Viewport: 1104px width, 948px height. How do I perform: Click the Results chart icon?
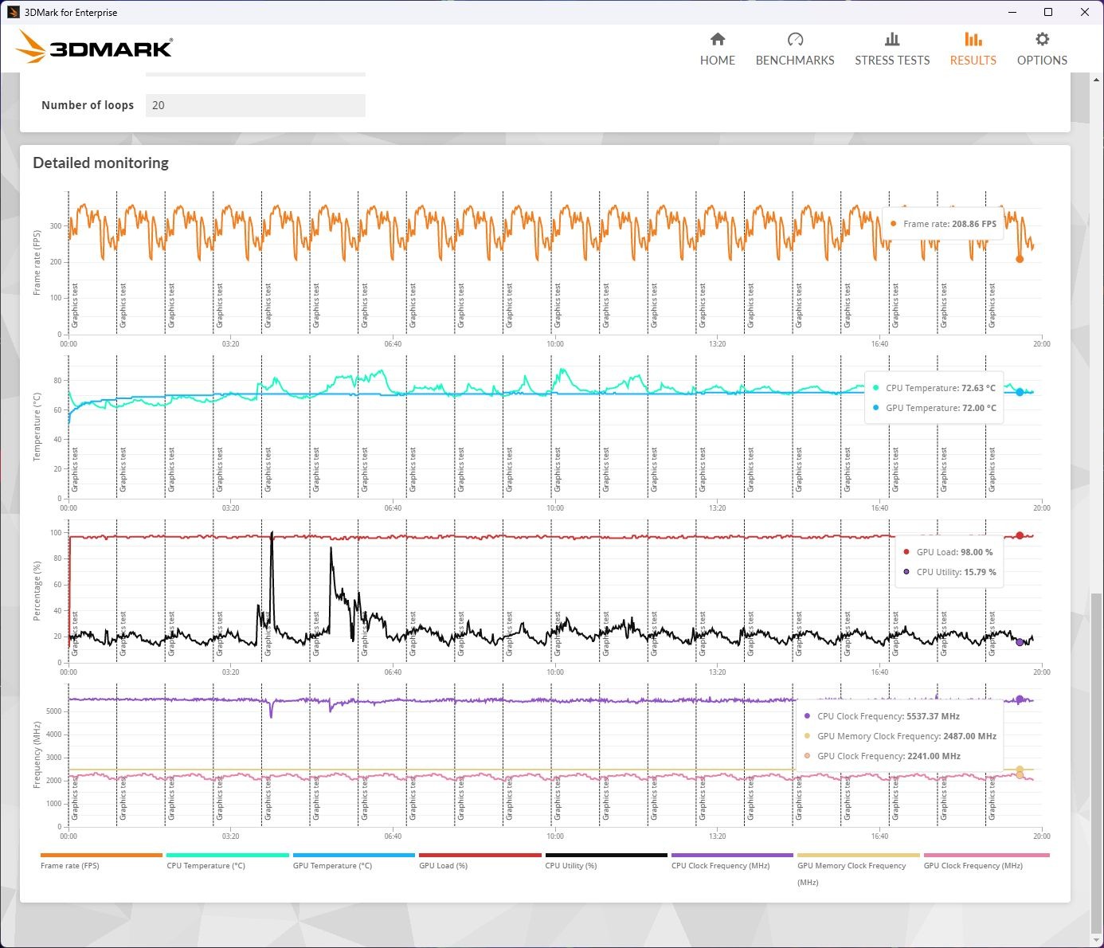[973, 39]
